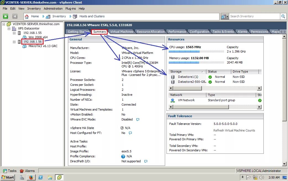Click the Alarms icon in the status bar

(22, 171)
